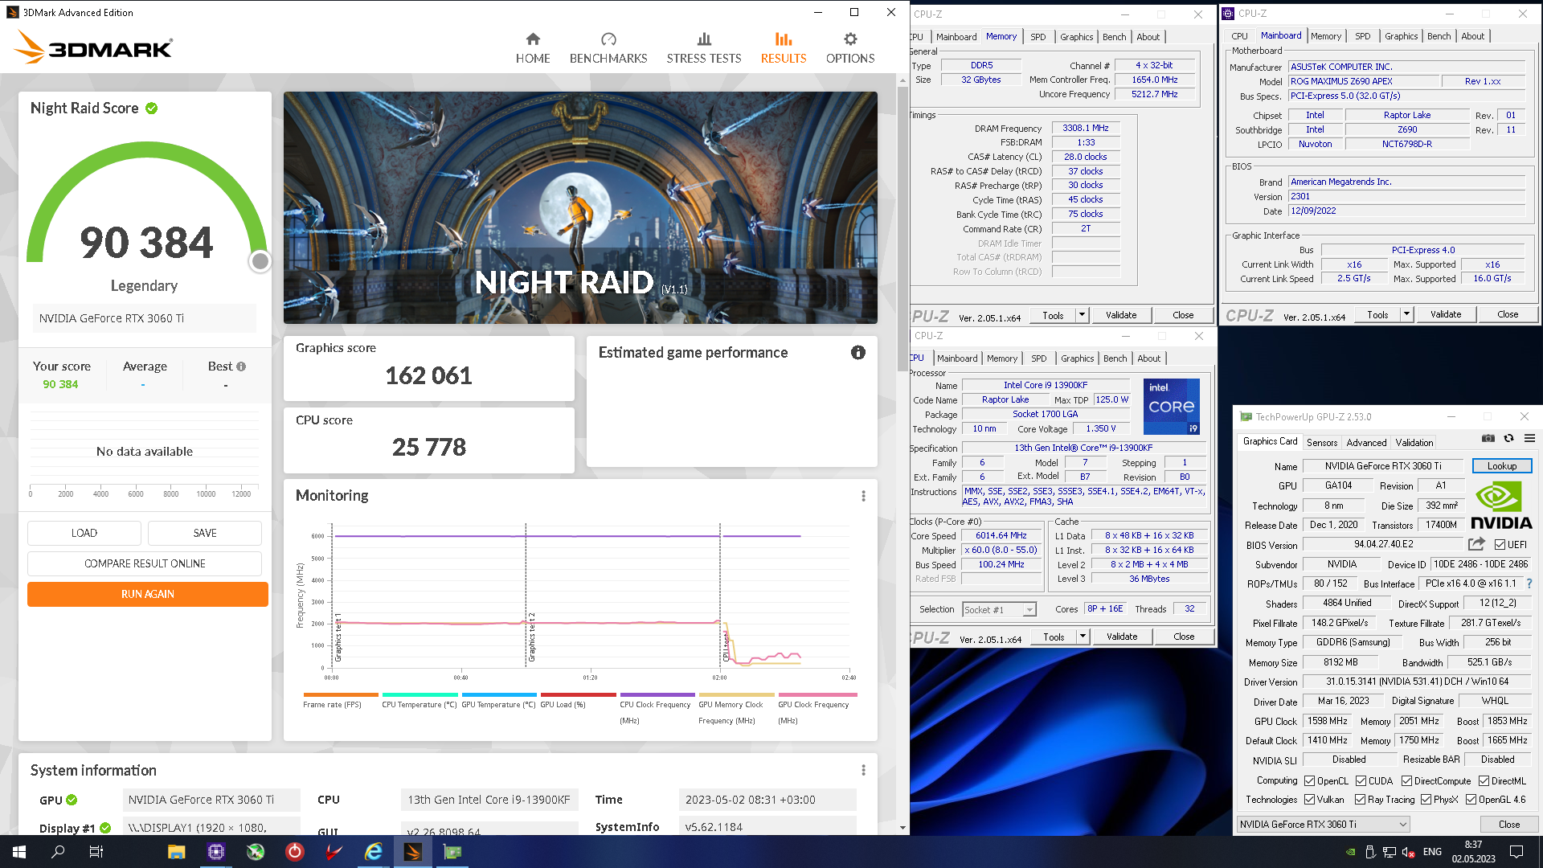Click the NVIDIA GeForce RTX 3060 Ti name field in GPU-Z
Screen dimensions: 1543x868
[x=1383, y=466]
